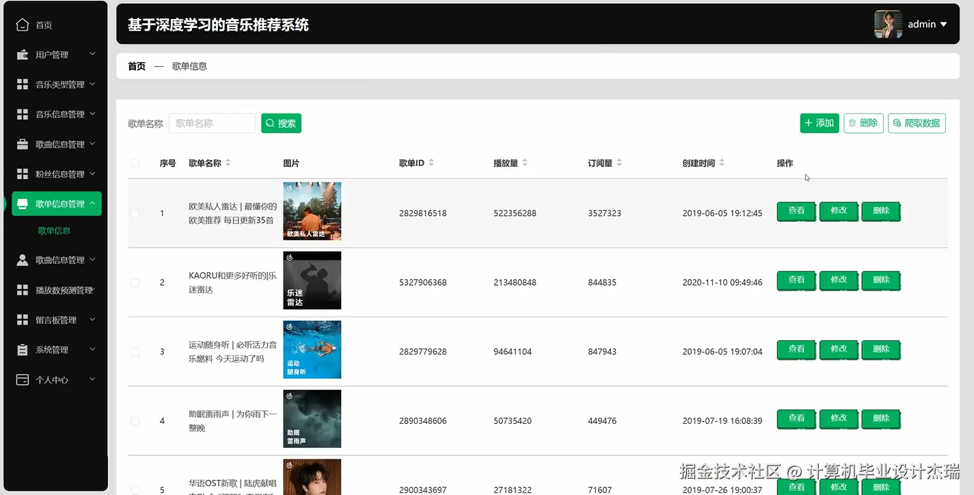
Task: Open the 乐迷雷达 cover image
Action: [312, 280]
